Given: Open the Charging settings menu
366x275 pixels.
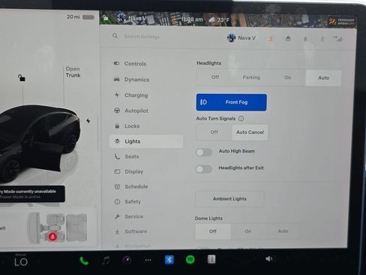Looking at the screenshot, I should tap(146, 95).
